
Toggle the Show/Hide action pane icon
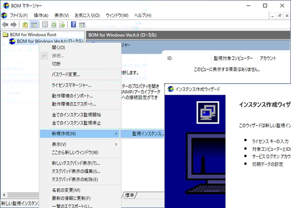(x=82, y=24)
